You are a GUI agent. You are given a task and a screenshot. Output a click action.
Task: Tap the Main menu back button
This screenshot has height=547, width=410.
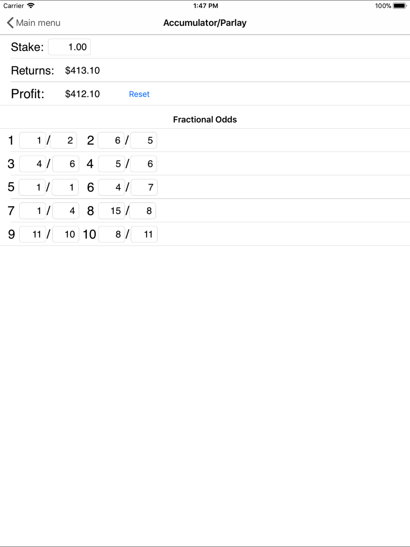[x=34, y=23]
